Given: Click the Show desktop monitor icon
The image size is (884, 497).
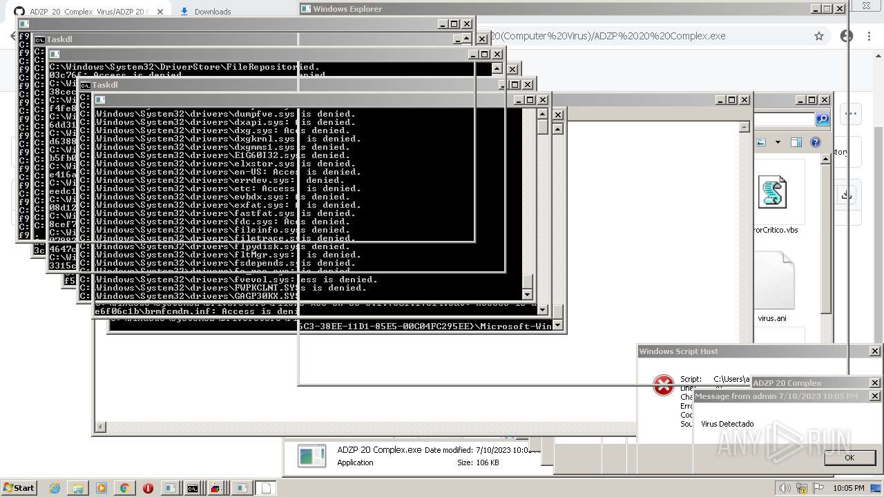Looking at the screenshot, I should [x=876, y=488].
